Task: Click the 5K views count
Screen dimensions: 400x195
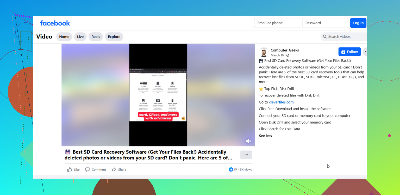Action: tap(246, 170)
